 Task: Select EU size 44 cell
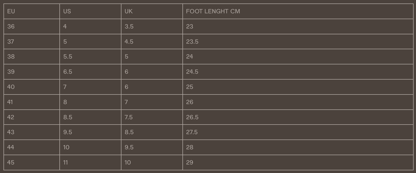pos(11,147)
